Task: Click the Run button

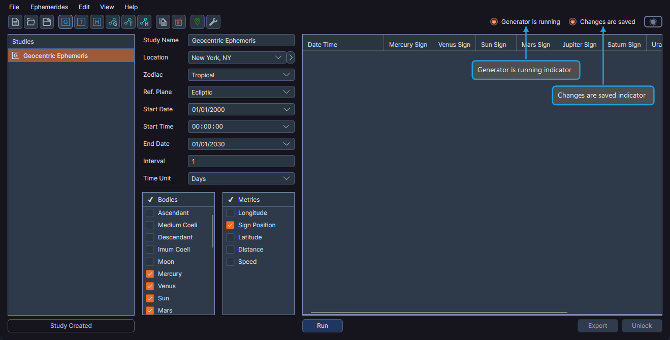Action: tap(322, 325)
